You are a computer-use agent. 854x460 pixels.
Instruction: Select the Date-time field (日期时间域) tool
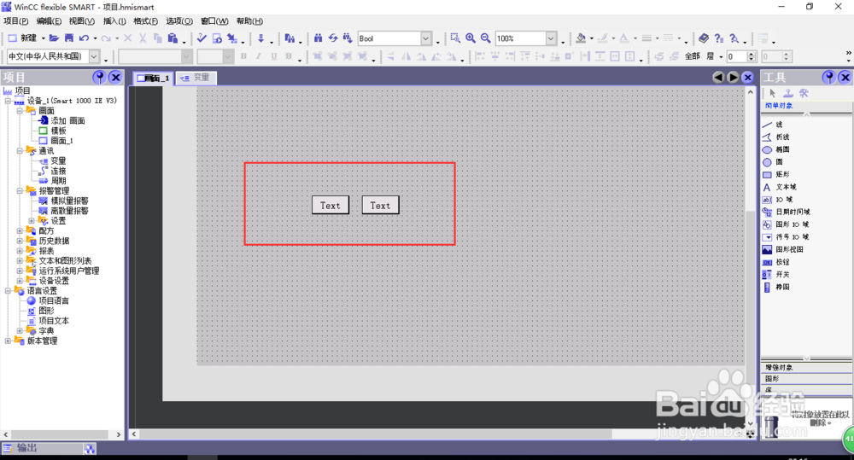786,212
